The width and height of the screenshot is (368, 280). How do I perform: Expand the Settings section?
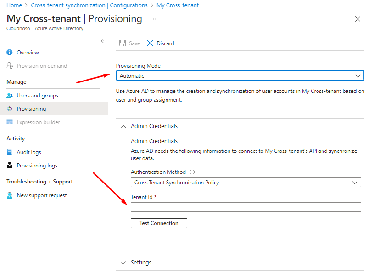[x=123, y=263]
